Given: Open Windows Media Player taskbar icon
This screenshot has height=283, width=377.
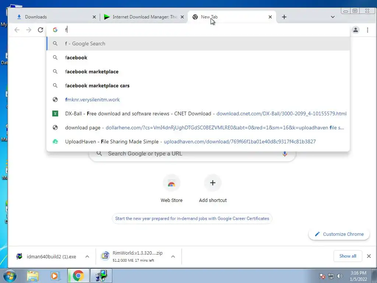Looking at the screenshot, I should [55, 276].
